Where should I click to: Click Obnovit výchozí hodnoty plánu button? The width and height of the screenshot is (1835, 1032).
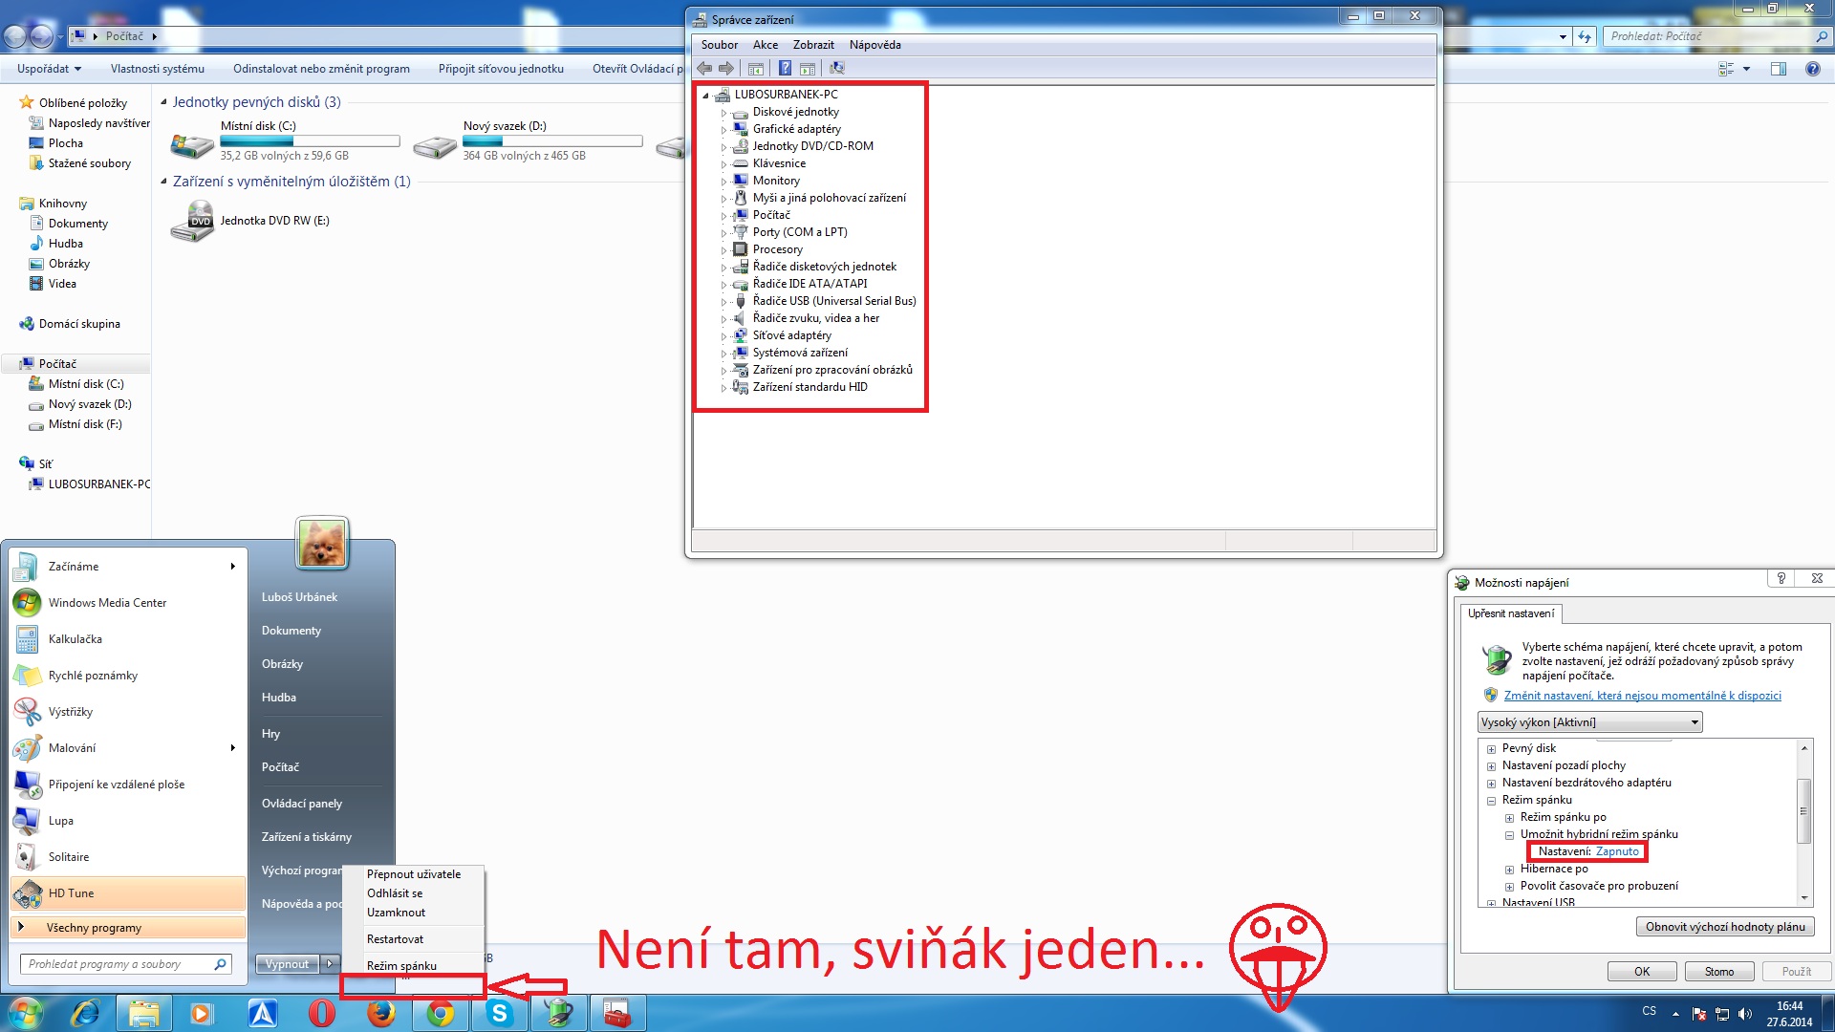point(1724,926)
